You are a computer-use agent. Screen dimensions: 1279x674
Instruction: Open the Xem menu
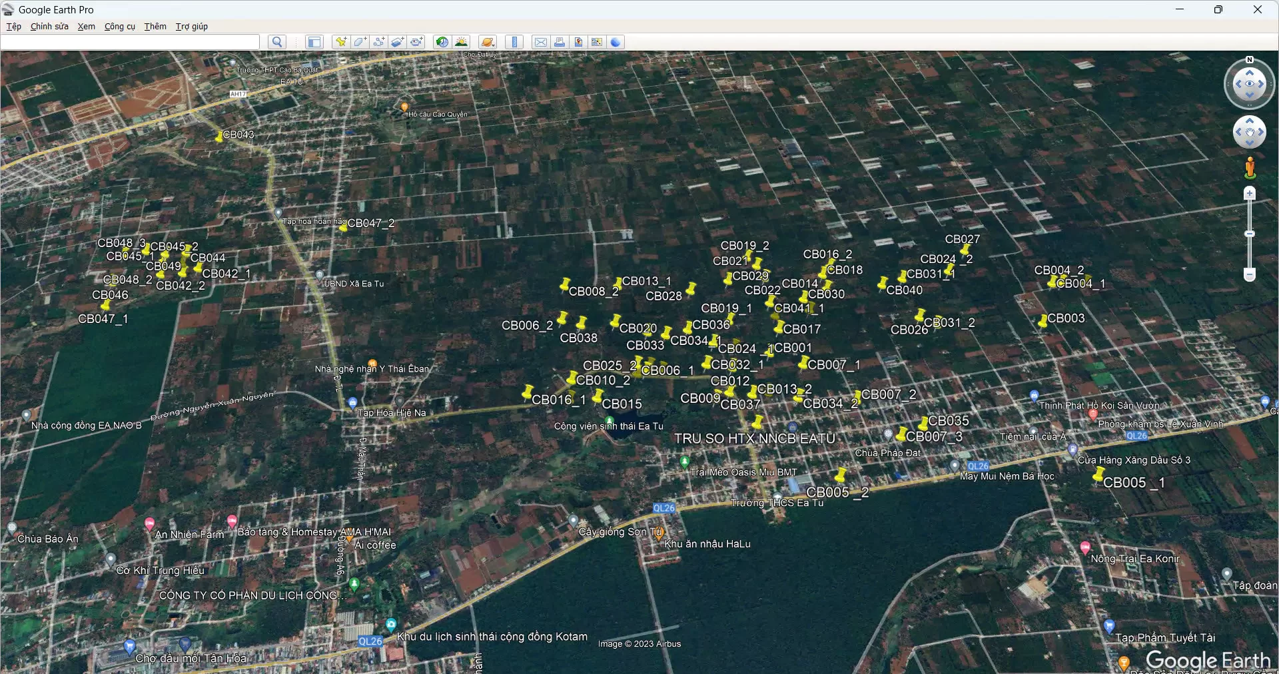[87, 27]
